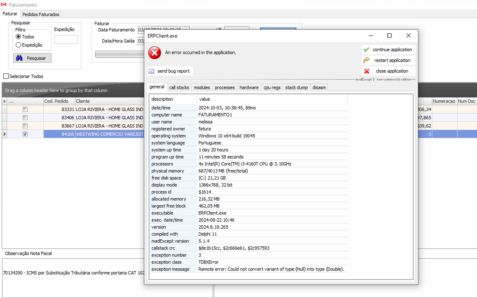
Task: Open the grid column chooser asterisk icon
Action: [4, 101]
